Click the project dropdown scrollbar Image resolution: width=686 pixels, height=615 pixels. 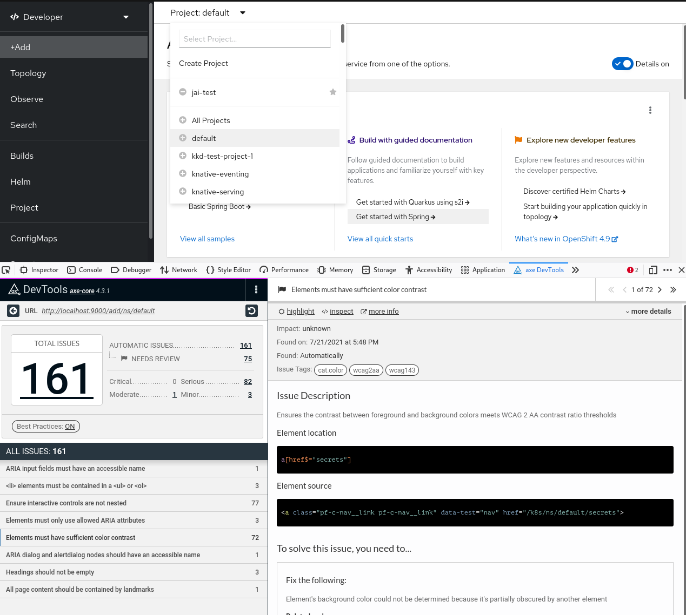click(x=343, y=33)
